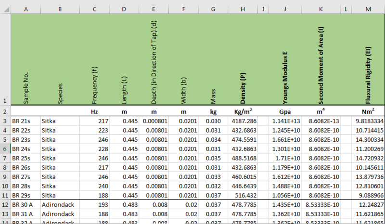Select depth cell '0.000801'
This screenshot has height=224, width=385.
pyautogui.click(x=154, y=121)
